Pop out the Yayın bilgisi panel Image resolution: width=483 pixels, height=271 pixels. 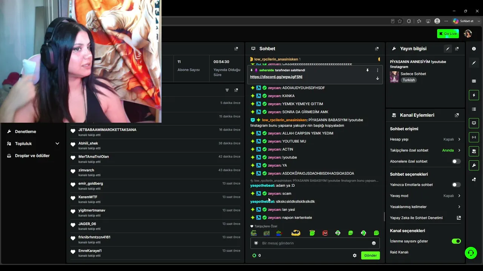pos(457,49)
